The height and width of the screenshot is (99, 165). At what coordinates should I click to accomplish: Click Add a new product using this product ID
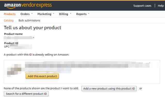[109, 89]
